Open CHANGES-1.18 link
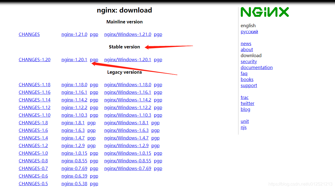Viewport: 335px width, 189px height. coord(35,85)
